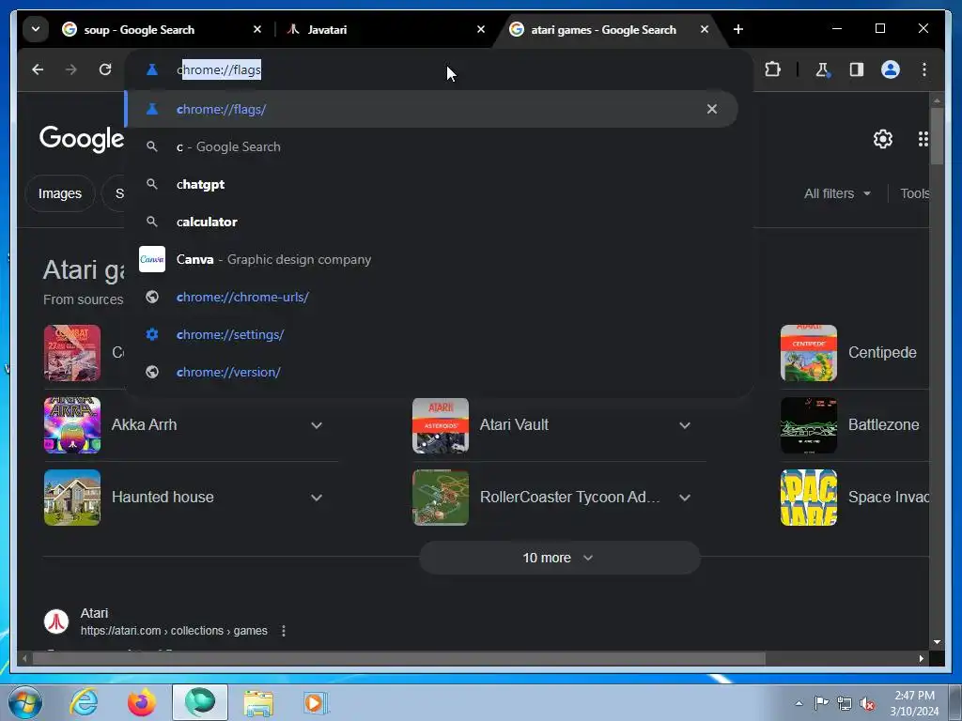Image resolution: width=962 pixels, height=721 pixels.
Task: Open the profile avatar menu
Action: click(x=891, y=69)
